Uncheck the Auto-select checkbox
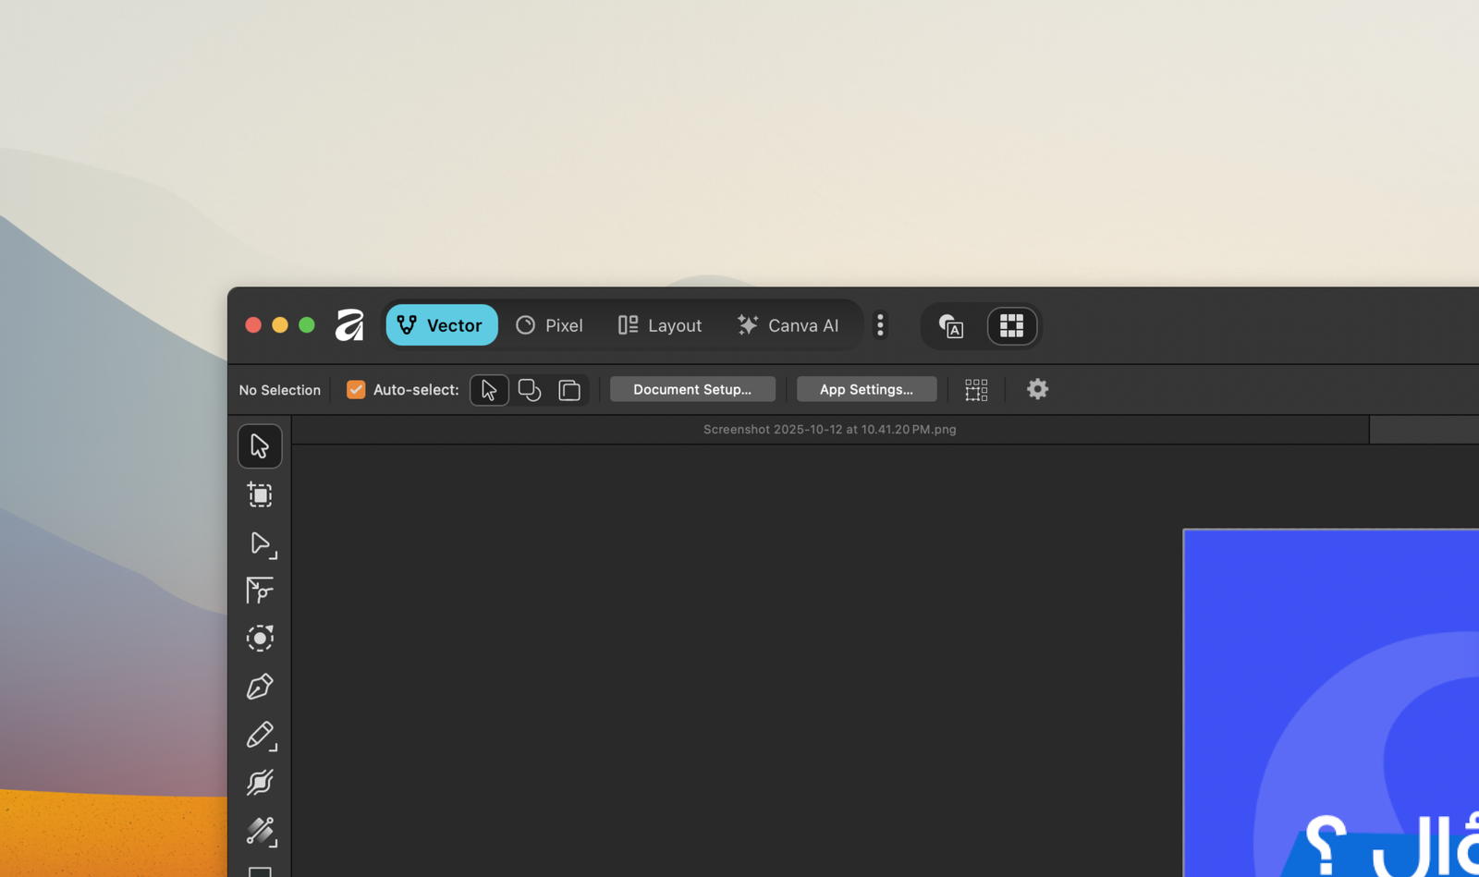 [356, 390]
